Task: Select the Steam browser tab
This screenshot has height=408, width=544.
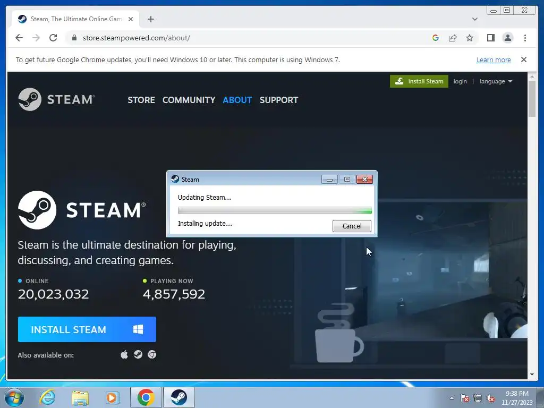Action: click(x=75, y=19)
